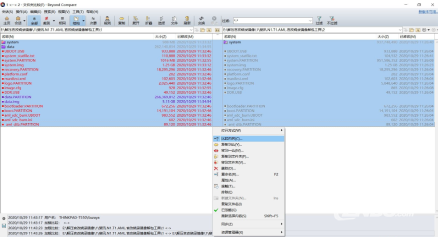438x237 pixels.
Task: Click log panel save icon
Action: coord(3,226)
